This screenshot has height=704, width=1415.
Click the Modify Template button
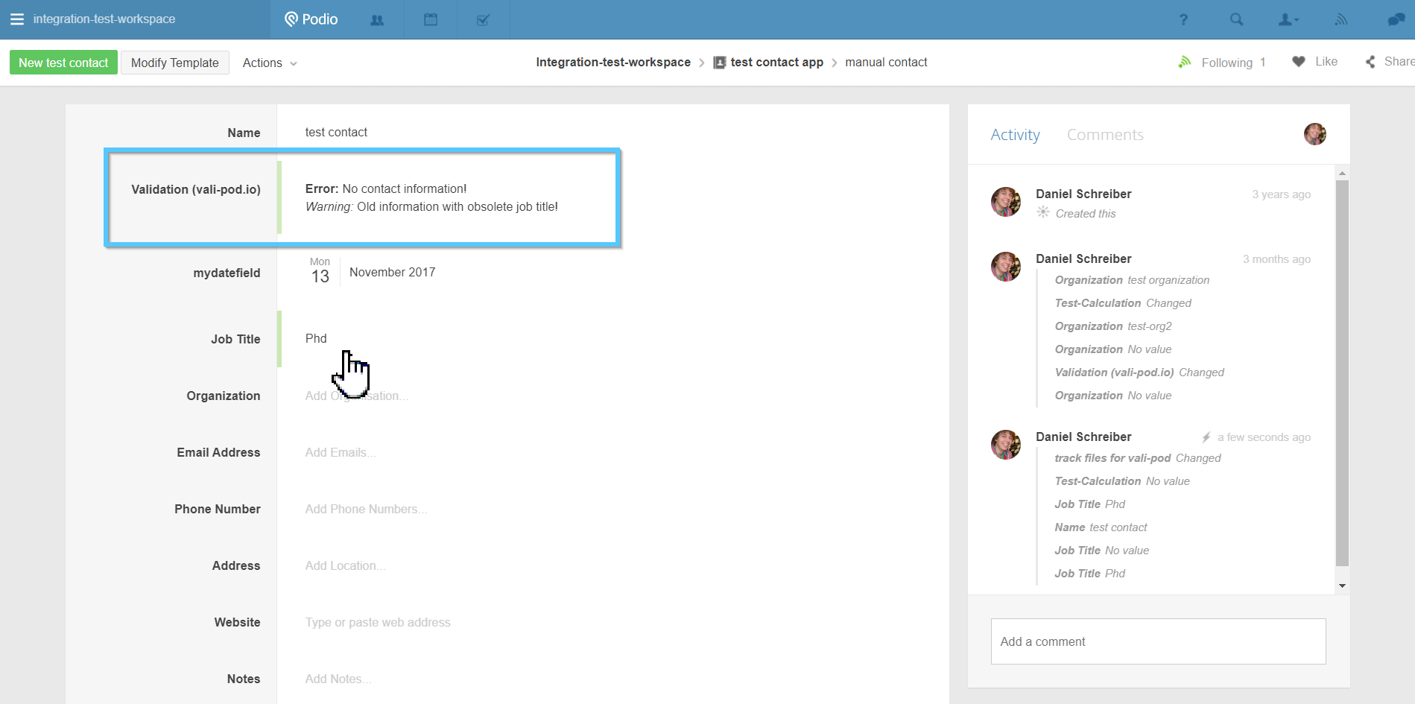coord(175,63)
